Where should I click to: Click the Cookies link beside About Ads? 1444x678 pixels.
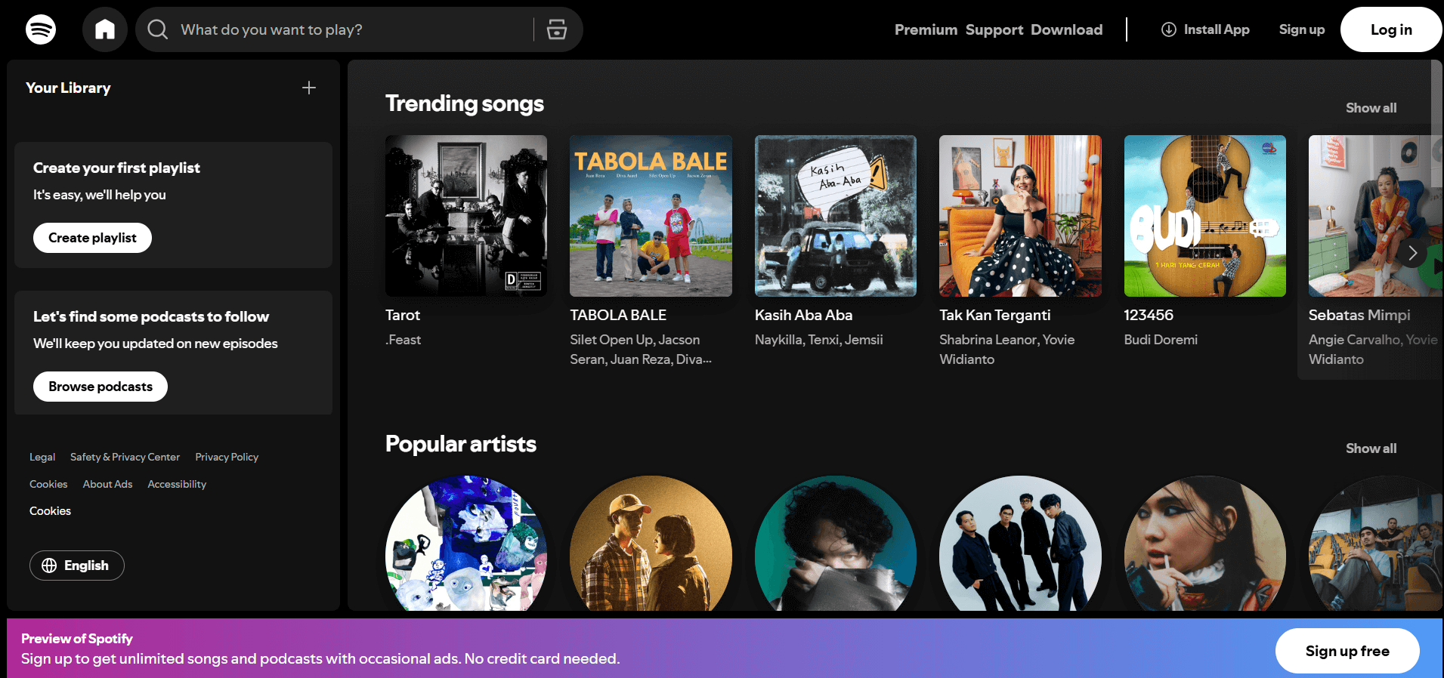coord(48,484)
